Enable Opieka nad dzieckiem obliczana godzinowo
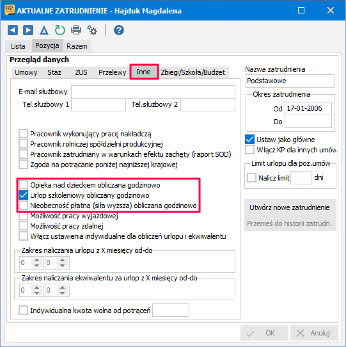The height and width of the screenshot is (347, 346). click(x=24, y=185)
